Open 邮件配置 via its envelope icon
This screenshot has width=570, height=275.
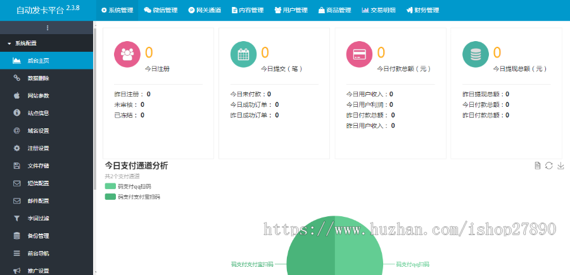pyautogui.click(x=16, y=200)
